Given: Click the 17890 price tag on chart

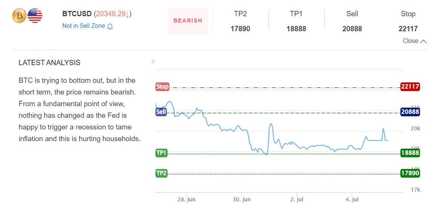Looking at the screenshot, I should (410, 173).
